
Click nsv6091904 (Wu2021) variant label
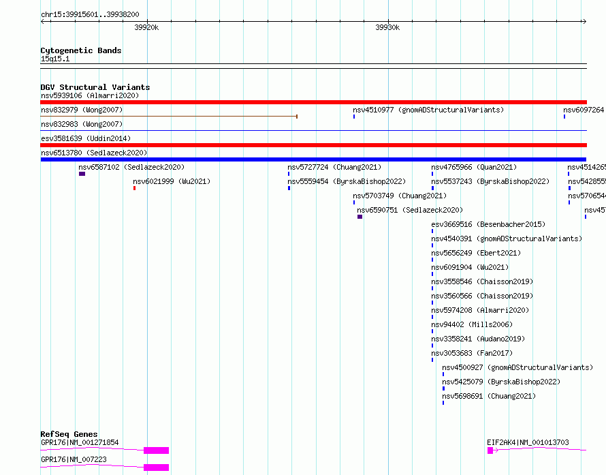(x=470, y=267)
